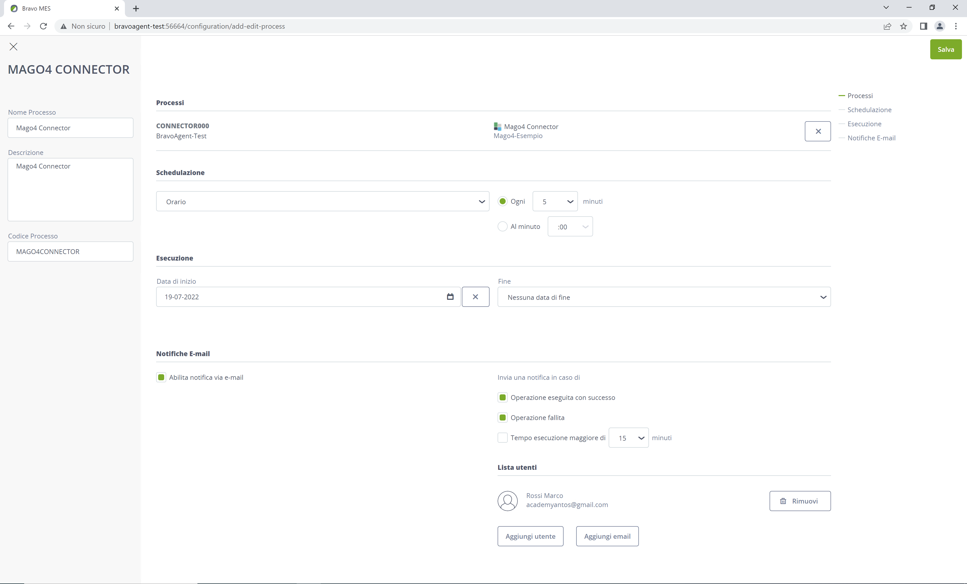Toggle the Operazione fallita checkbox
The width and height of the screenshot is (967, 584).
coord(502,418)
